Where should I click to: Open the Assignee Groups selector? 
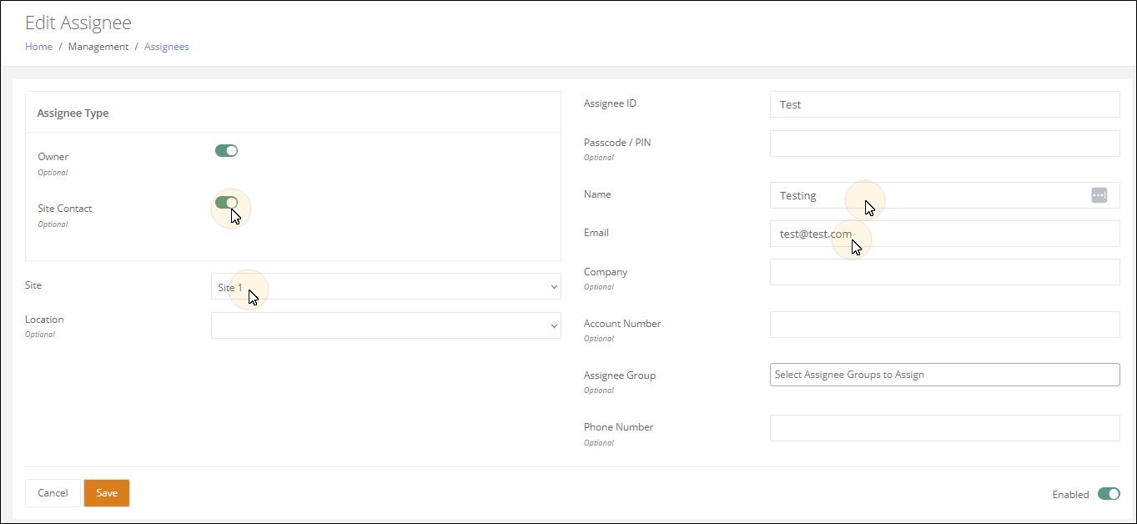(x=944, y=375)
